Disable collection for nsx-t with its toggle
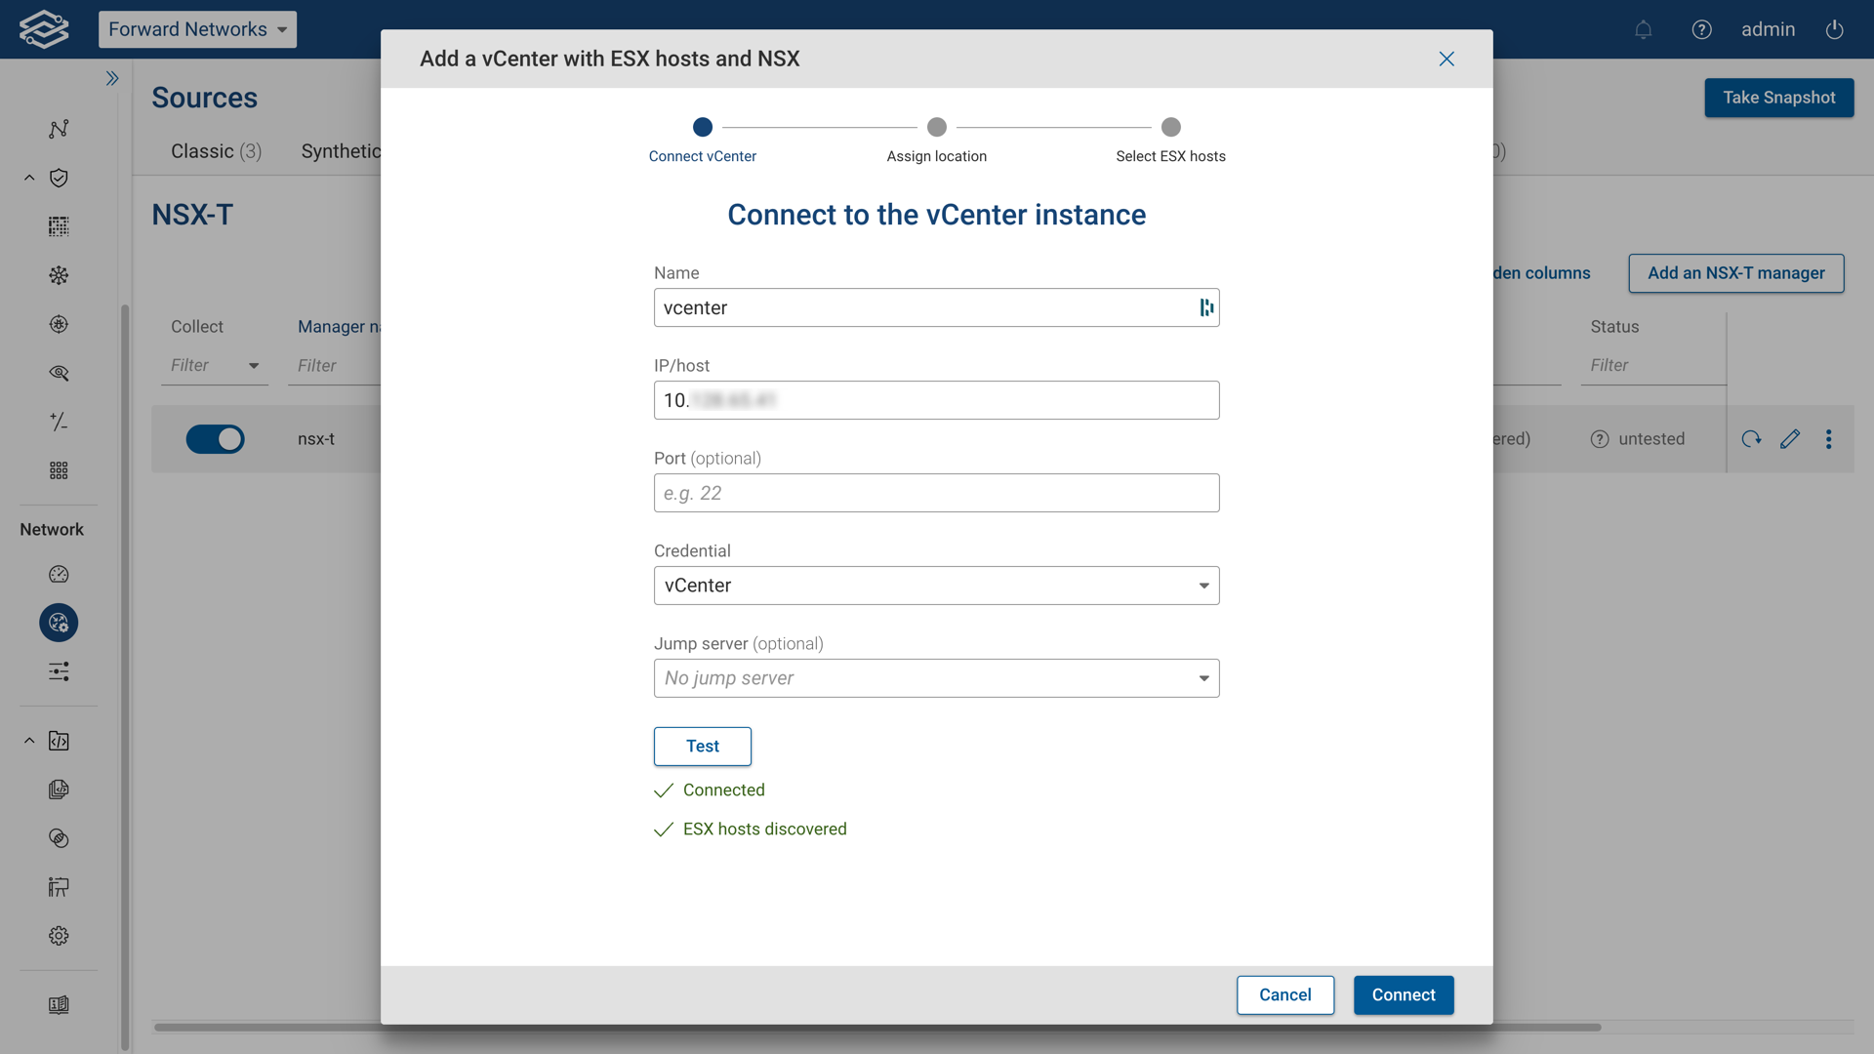Screen dimensions: 1874x1054 216,438
